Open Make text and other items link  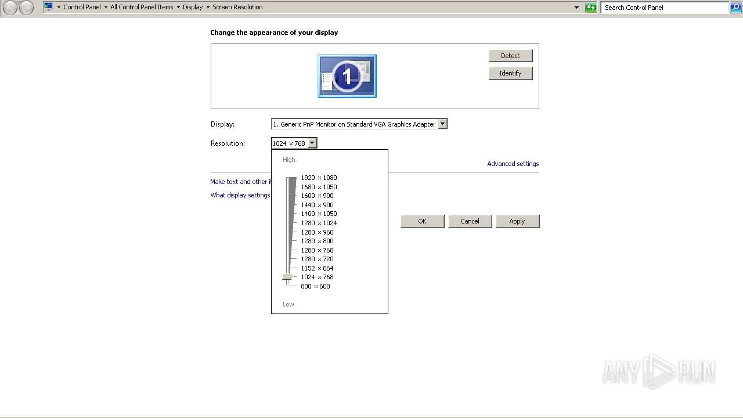(x=241, y=182)
